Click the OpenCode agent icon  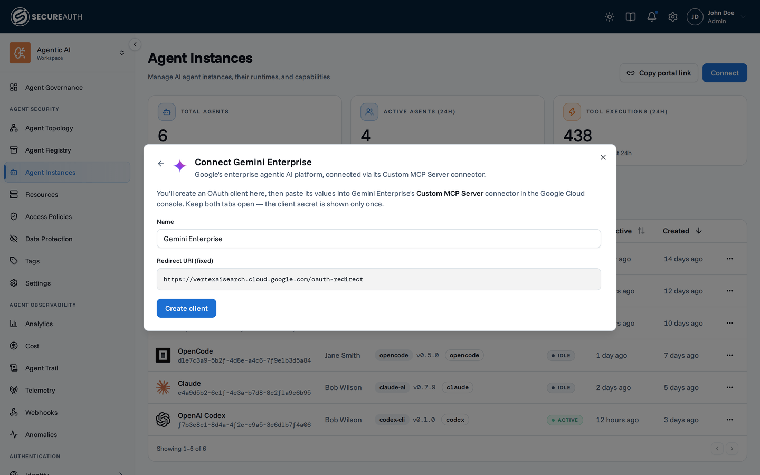163,355
